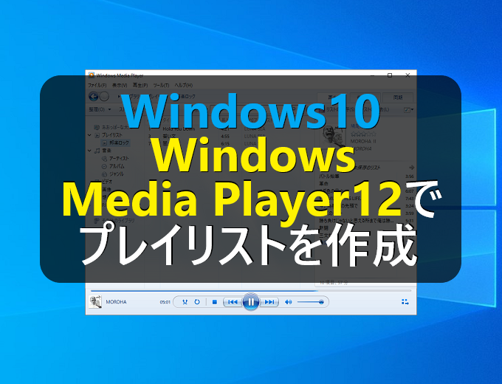
Task: Open the ヘルプ(H) menu
Action: coord(184,85)
